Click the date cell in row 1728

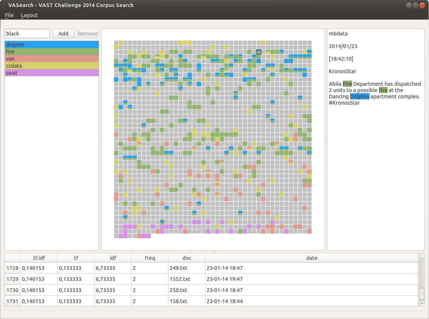[311, 268]
